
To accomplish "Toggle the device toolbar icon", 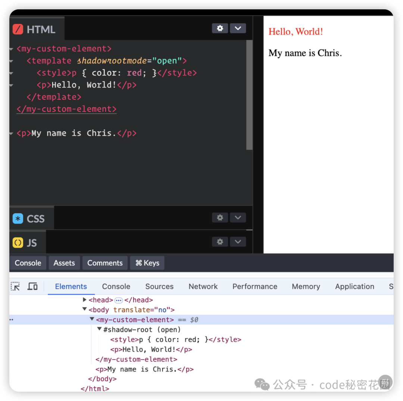I will click(32, 286).
